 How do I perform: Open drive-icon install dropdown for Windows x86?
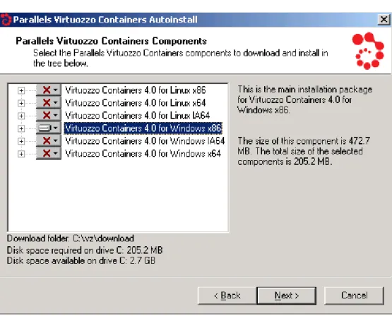[49, 128]
